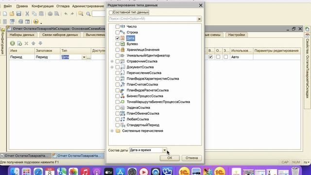Select the ПеречислениеСсылка row
The image size is (311, 175).
pyautogui.click(x=144, y=73)
